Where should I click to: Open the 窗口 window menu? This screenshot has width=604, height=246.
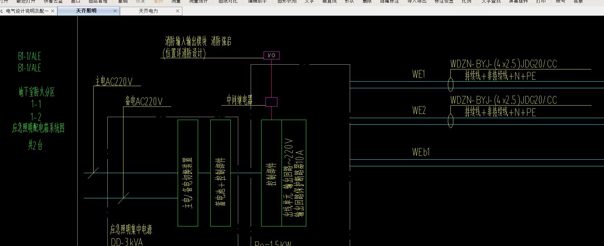[x=76, y=2]
